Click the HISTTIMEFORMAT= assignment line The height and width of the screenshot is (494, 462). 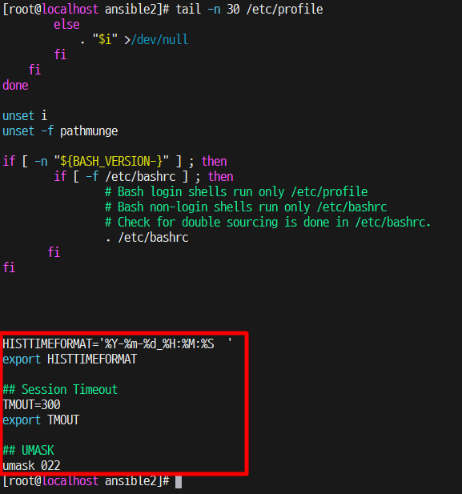click(x=117, y=343)
